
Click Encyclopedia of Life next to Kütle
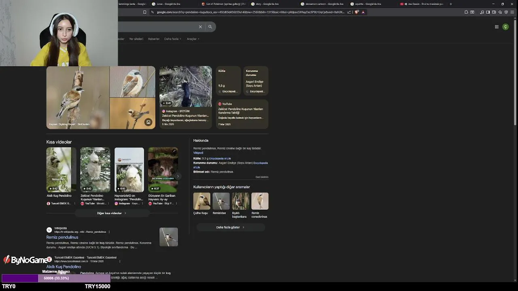pos(220,158)
